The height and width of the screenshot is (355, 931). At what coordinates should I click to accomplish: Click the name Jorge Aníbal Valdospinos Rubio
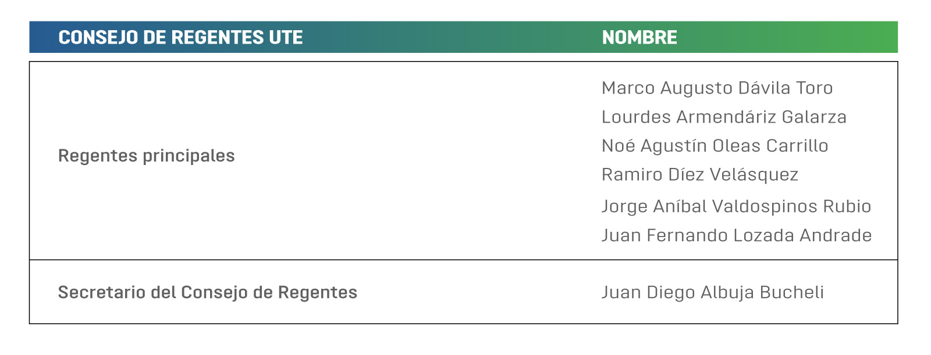736,206
